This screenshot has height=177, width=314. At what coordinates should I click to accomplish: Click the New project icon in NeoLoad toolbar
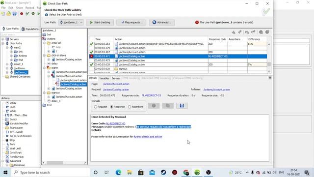(3, 14)
